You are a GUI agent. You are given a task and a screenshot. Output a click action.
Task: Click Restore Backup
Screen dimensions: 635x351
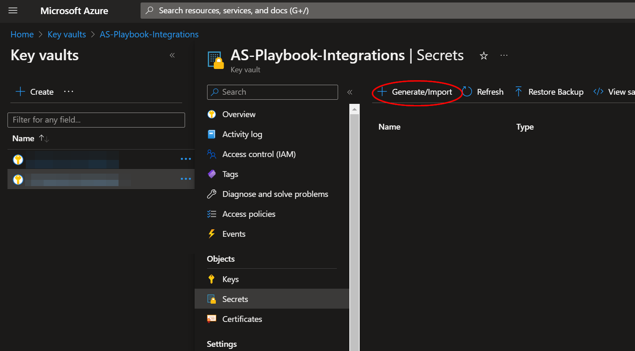coord(549,92)
